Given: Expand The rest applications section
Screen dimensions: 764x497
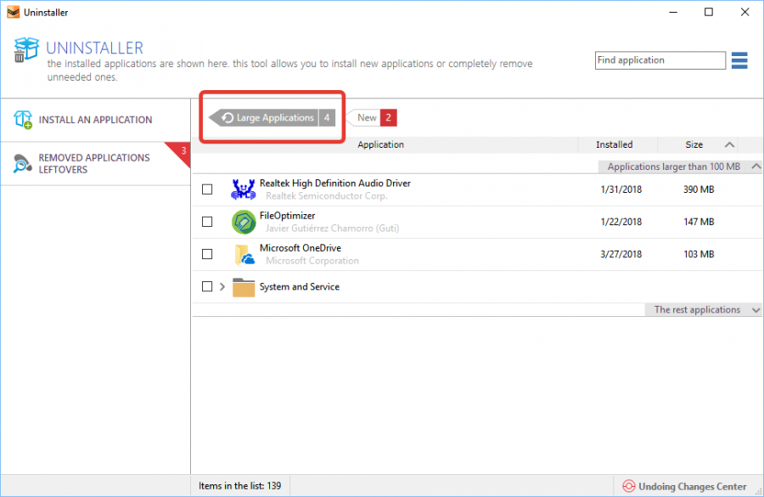Looking at the screenshot, I should point(755,309).
